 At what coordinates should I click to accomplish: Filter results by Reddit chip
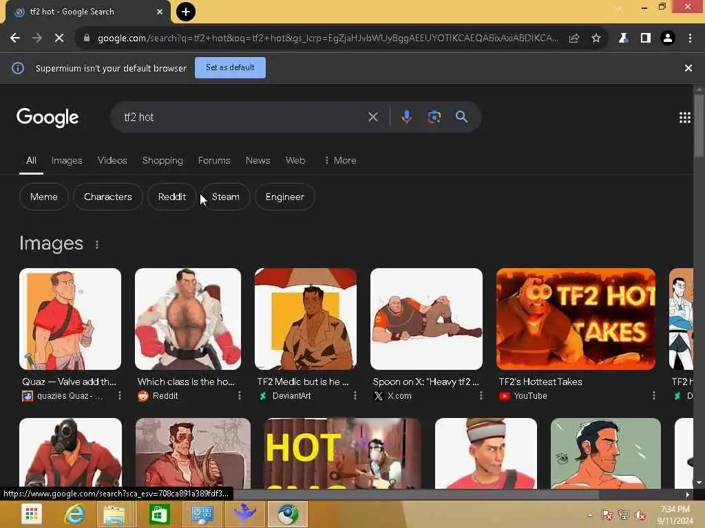172,197
